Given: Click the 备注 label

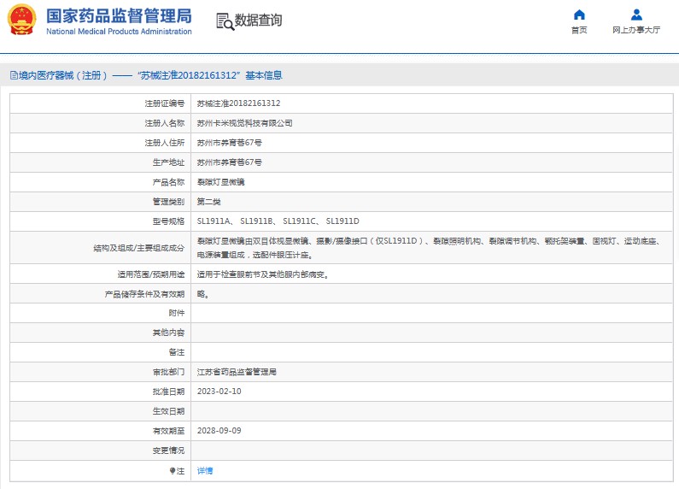Looking at the screenshot, I should [x=177, y=352].
